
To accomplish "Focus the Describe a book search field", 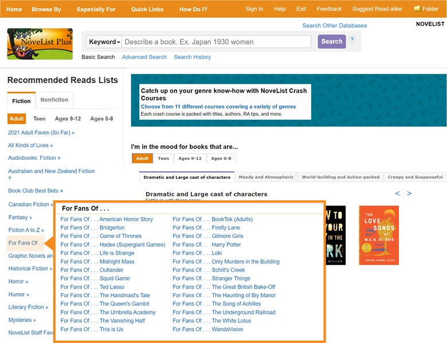I will (x=217, y=42).
